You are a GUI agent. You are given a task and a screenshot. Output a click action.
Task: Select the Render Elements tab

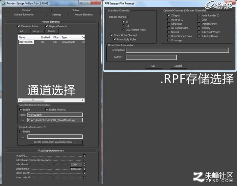click(84, 15)
